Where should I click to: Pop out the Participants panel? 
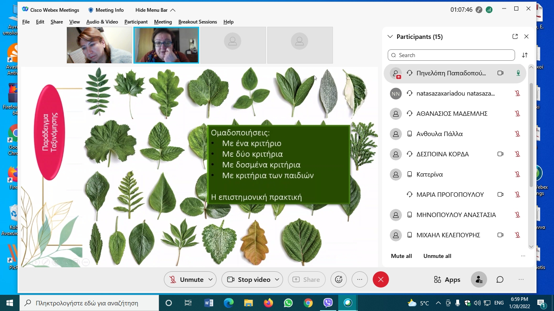[x=515, y=36]
